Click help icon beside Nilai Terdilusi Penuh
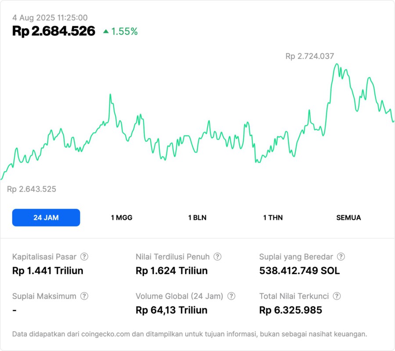 [x=217, y=257]
